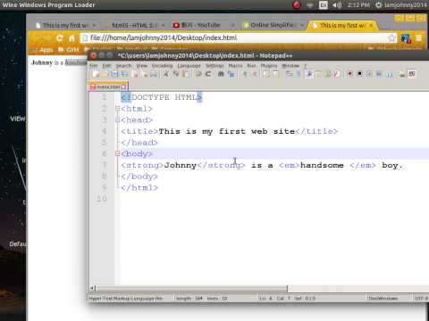Click the title line text 'This is my first web site'
429x321 pixels.
click(x=226, y=131)
